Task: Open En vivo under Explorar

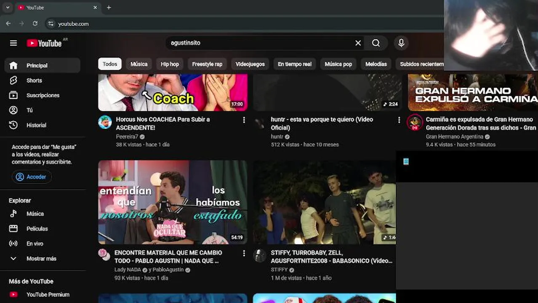Action: click(42, 244)
